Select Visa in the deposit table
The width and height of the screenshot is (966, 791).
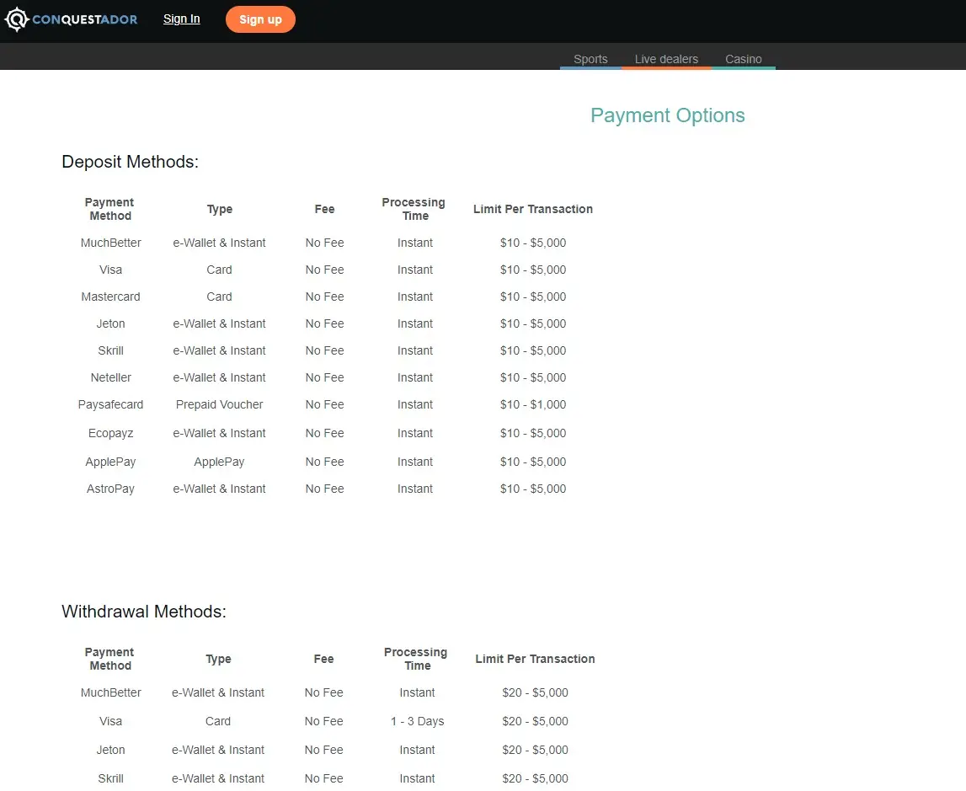click(x=111, y=270)
